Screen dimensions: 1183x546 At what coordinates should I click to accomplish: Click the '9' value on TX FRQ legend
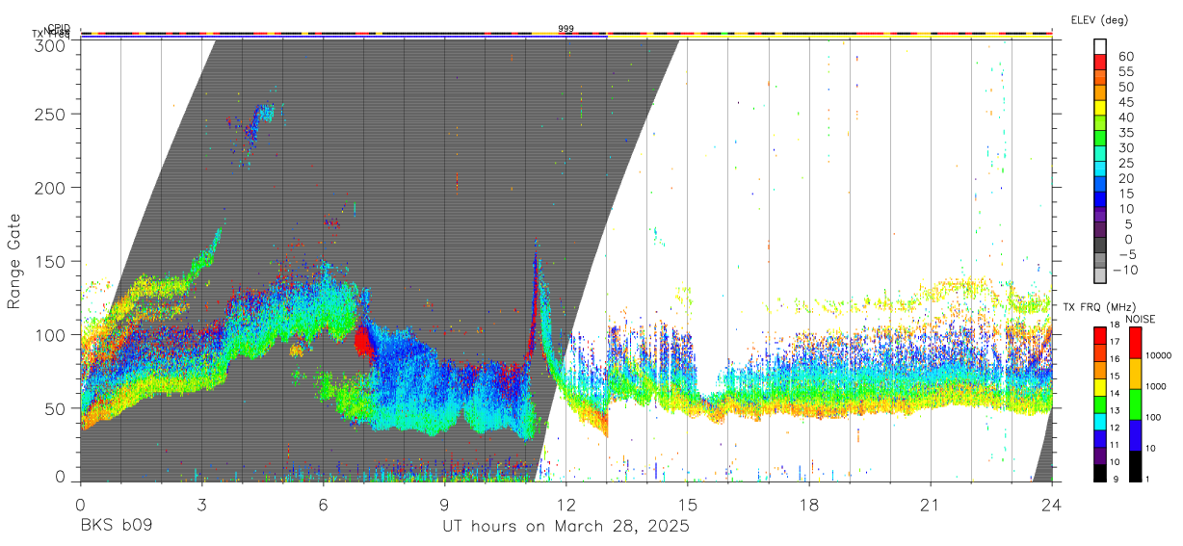tap(1117, 479)
